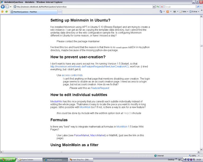This screenshot has height=162, width=203.
Task: Select the MoinMoinQuestions - MoinMoin tab
Action: point(34,12)
